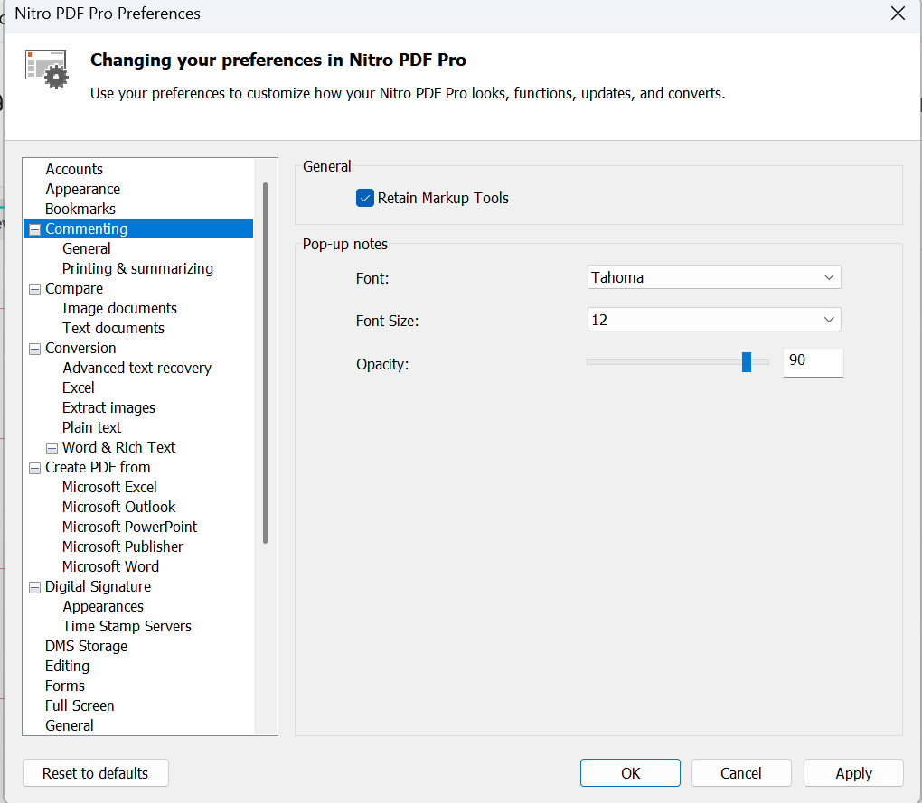
Task: Select Forms in the preferences tree
Action: click(x=65, y=686)
